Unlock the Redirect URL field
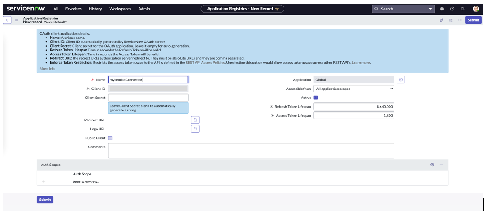The width and height of the screenshot is (484, 216). pos(195,120)
